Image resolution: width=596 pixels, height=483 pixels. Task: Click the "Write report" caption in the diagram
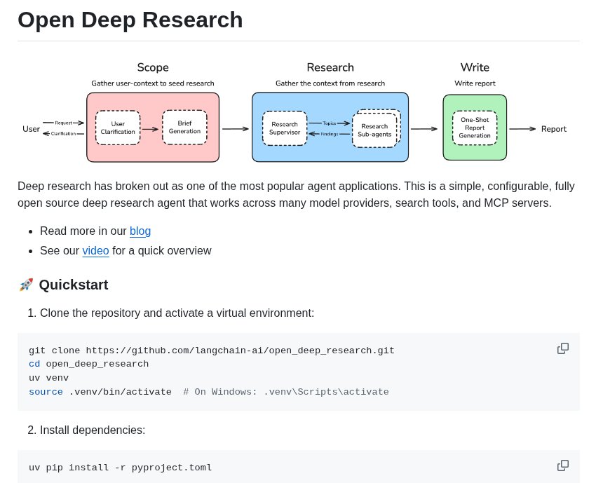point(475,83)
